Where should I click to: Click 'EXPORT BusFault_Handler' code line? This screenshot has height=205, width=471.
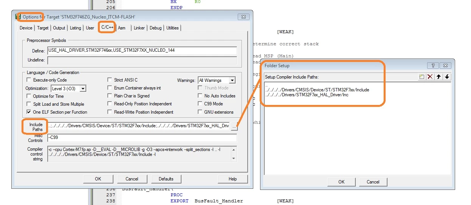207,201
